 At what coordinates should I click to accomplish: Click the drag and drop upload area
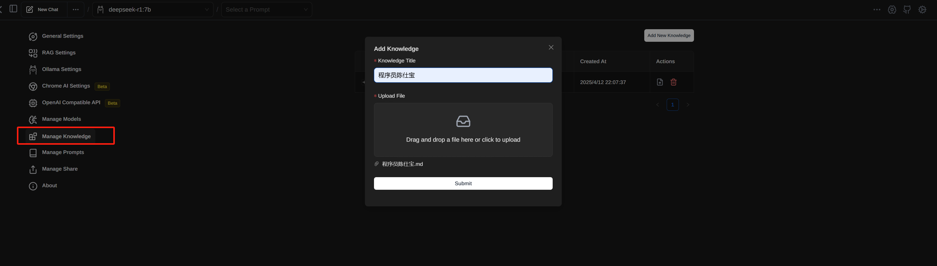click(463, 130)
